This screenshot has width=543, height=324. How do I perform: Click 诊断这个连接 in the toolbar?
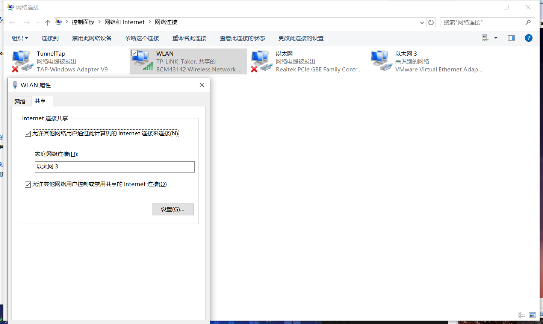click(x=142, y=38)
